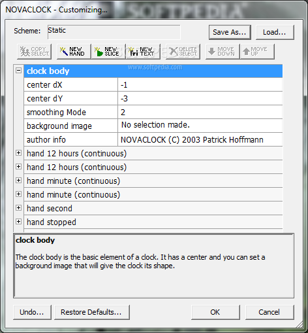Edit the smoothing Mode value 2

tap(200, 112)
